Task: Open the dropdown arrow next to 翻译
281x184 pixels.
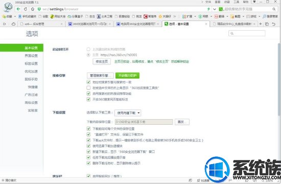Action: point(227,16)
